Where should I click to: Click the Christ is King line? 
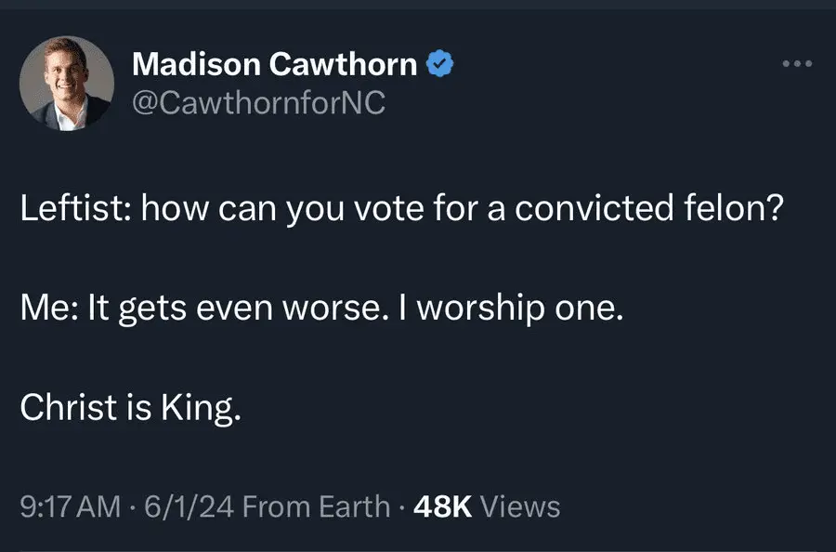pyautogui.click(x=131, y=408)
